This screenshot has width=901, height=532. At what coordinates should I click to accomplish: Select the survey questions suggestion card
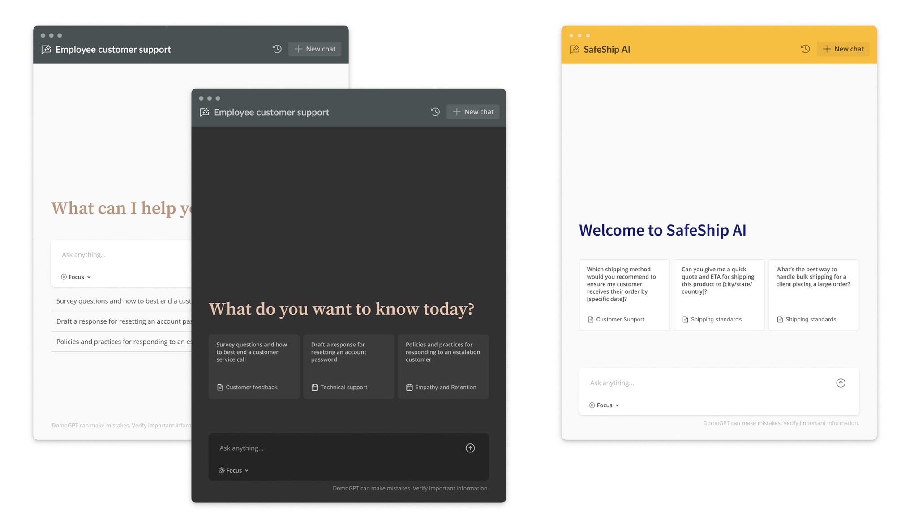(254, 367)
